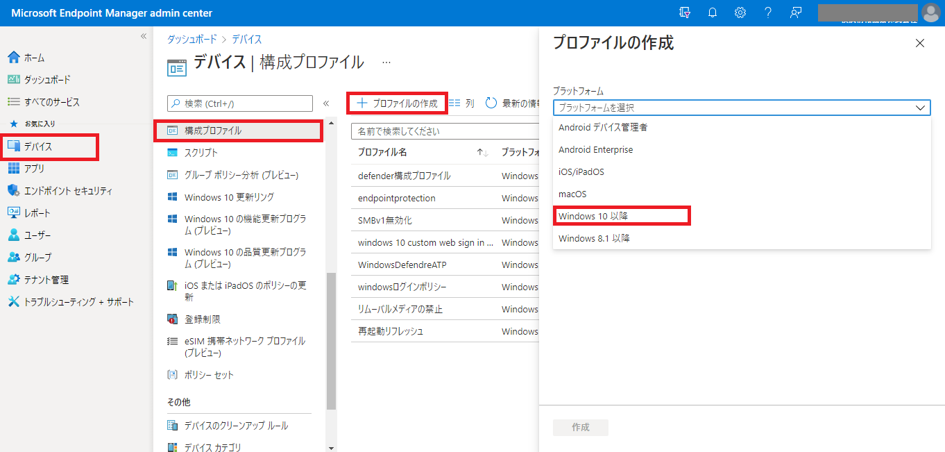This screenshot has height=452, width=945.
Task: Open すべてのサービス in the sidebar
Action: [x=52, y=102]
